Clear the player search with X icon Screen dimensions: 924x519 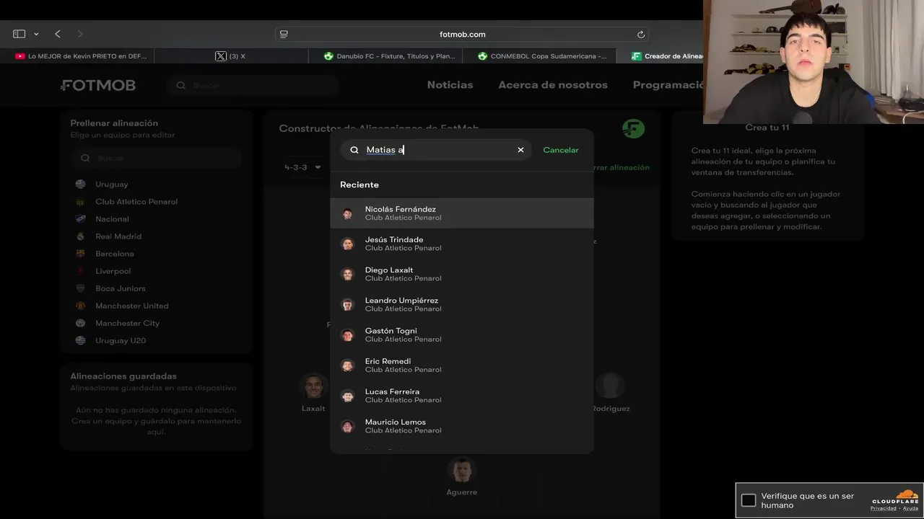[520, 150]
